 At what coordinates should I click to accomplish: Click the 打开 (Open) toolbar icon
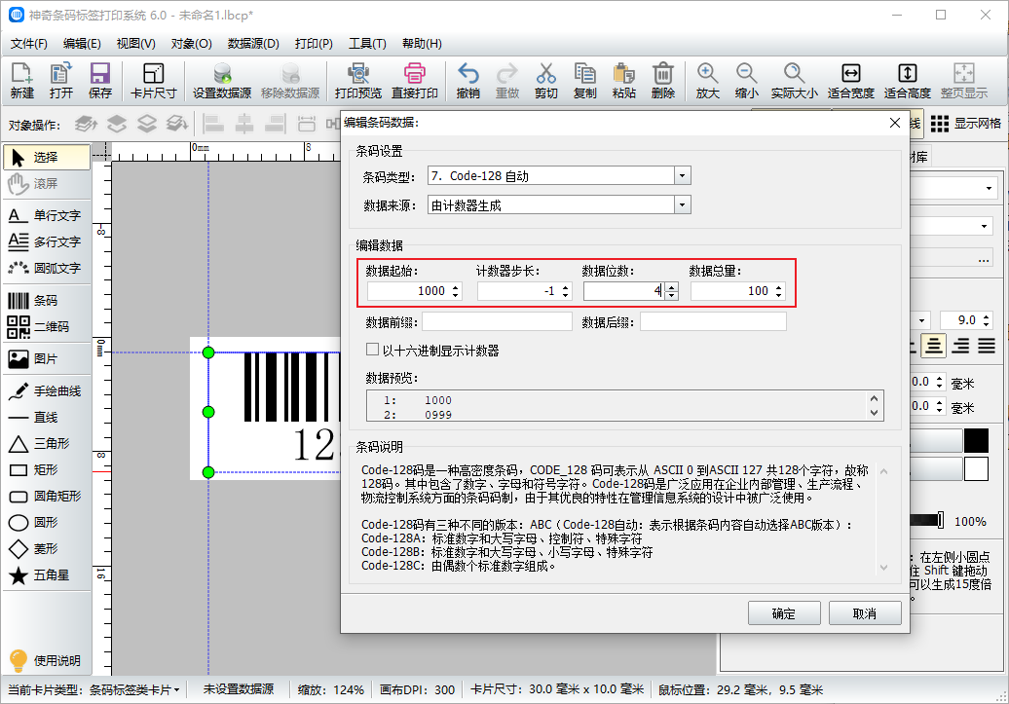(x=61, y=81)
